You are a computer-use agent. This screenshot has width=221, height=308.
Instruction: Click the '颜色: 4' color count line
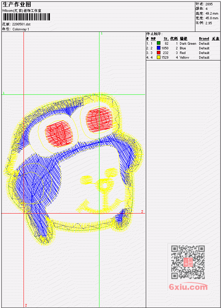click(202, 9)
